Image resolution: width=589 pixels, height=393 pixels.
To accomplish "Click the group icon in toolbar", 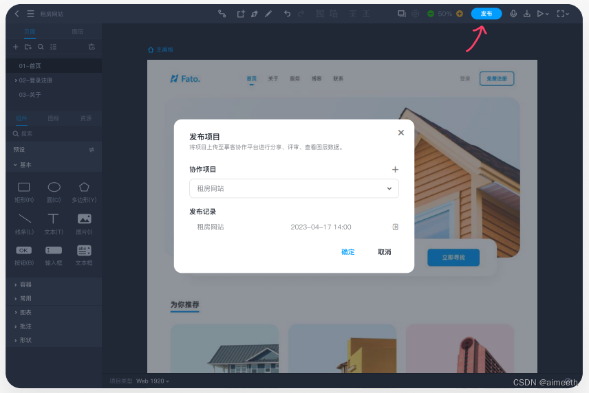I will (320, 14).
